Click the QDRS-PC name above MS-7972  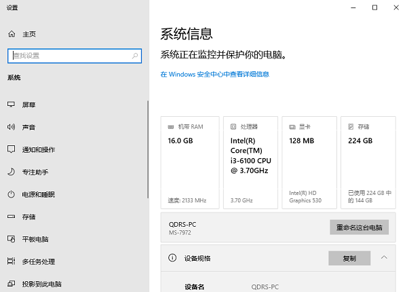click(182, 225)
